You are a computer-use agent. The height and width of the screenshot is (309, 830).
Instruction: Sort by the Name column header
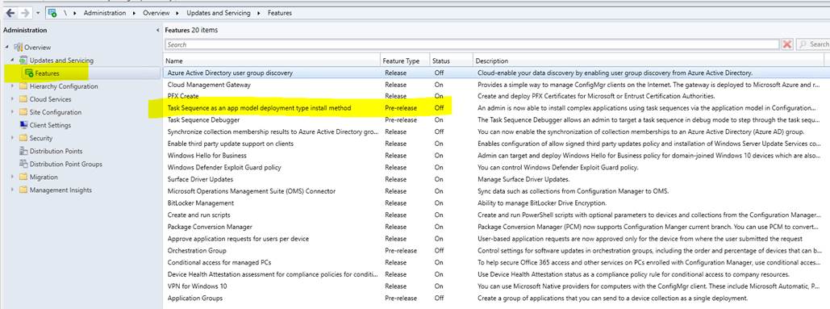[272, 61]
